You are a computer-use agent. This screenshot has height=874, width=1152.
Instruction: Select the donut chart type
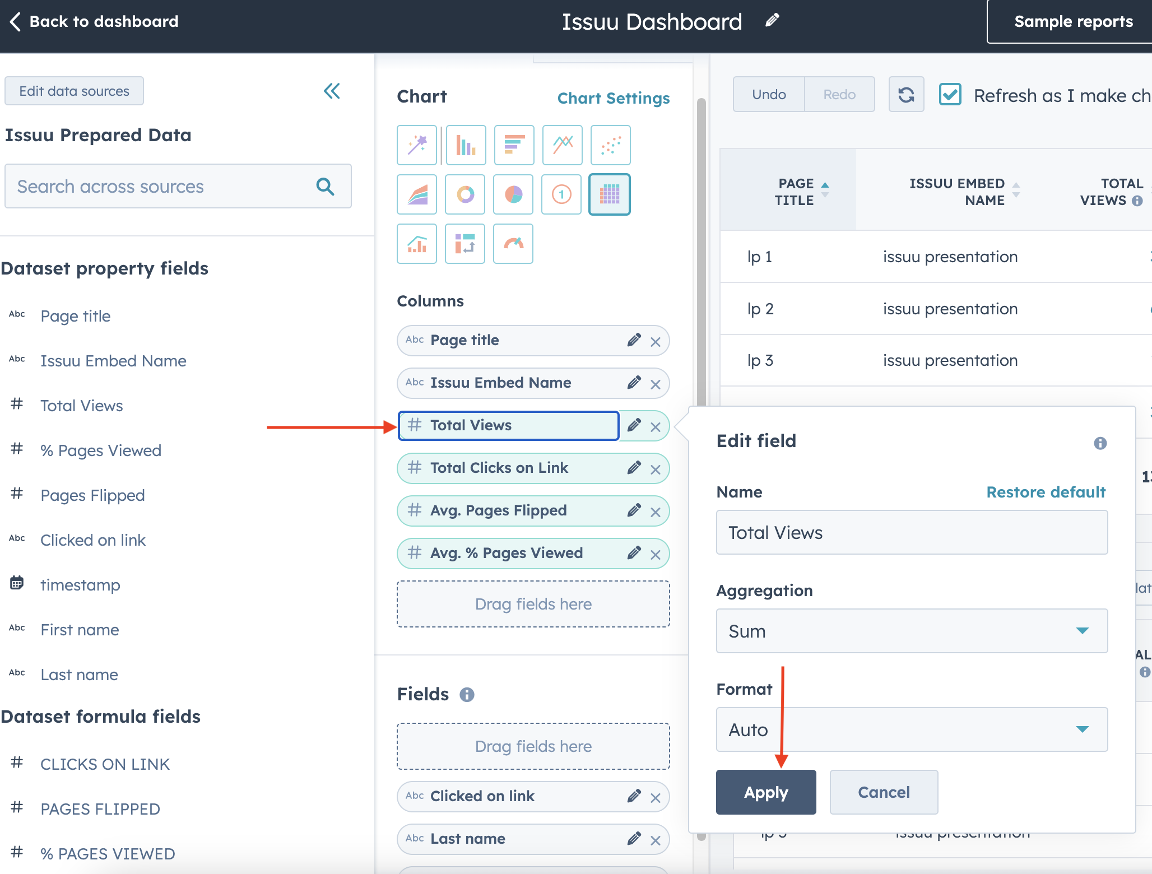click(x=465, y=194)
